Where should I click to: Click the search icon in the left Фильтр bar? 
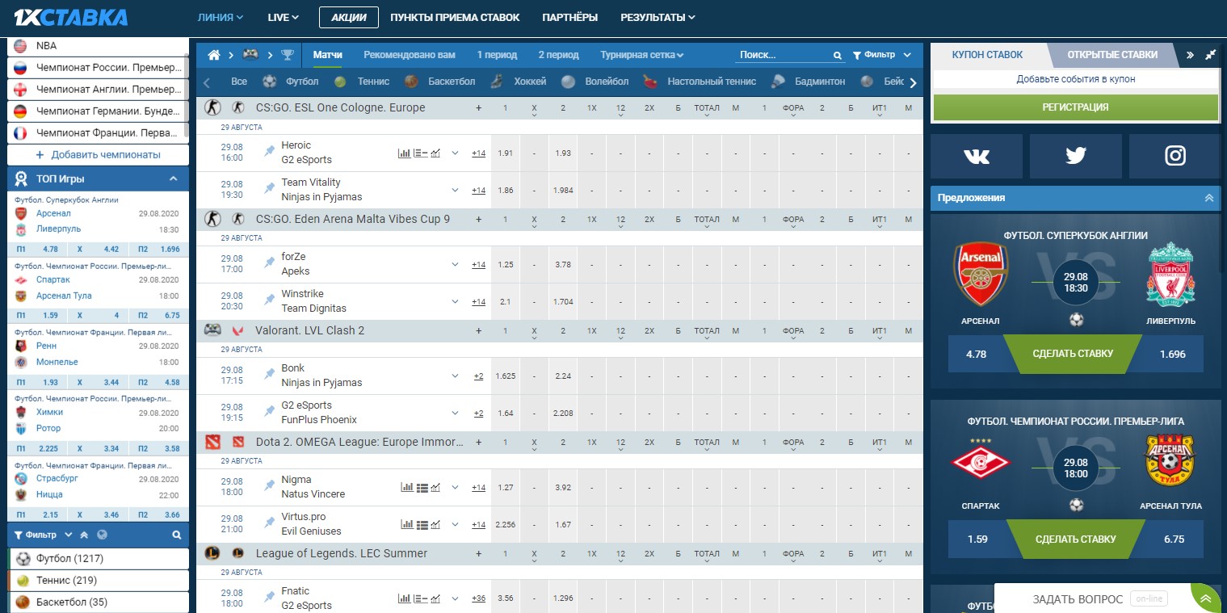pyautogui.click(x=177, y=535)
